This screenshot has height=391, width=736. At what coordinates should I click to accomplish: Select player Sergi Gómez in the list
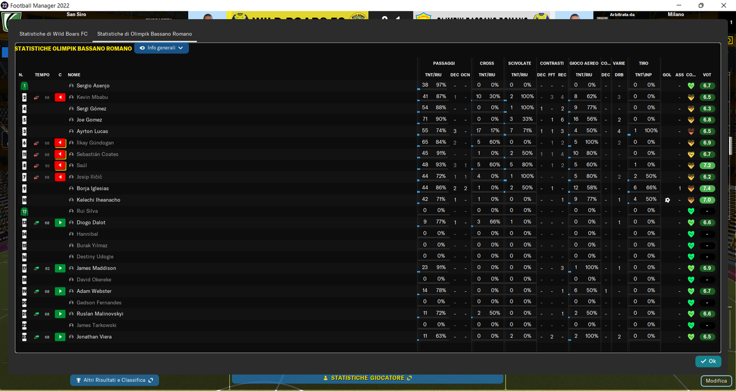(91, 109)
